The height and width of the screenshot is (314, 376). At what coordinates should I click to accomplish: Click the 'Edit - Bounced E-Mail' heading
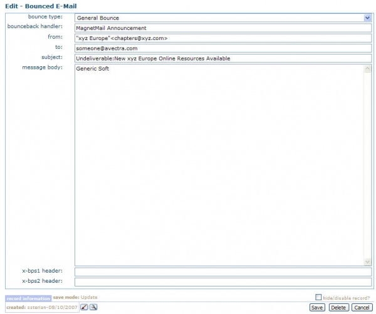tap(41, 6)
